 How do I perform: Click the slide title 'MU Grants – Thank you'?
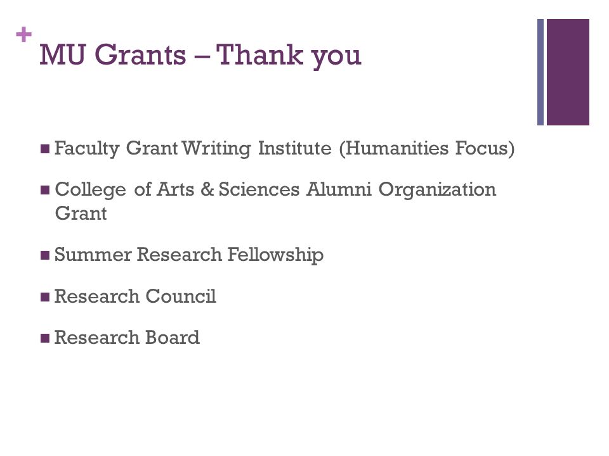[x=200, y=55]
